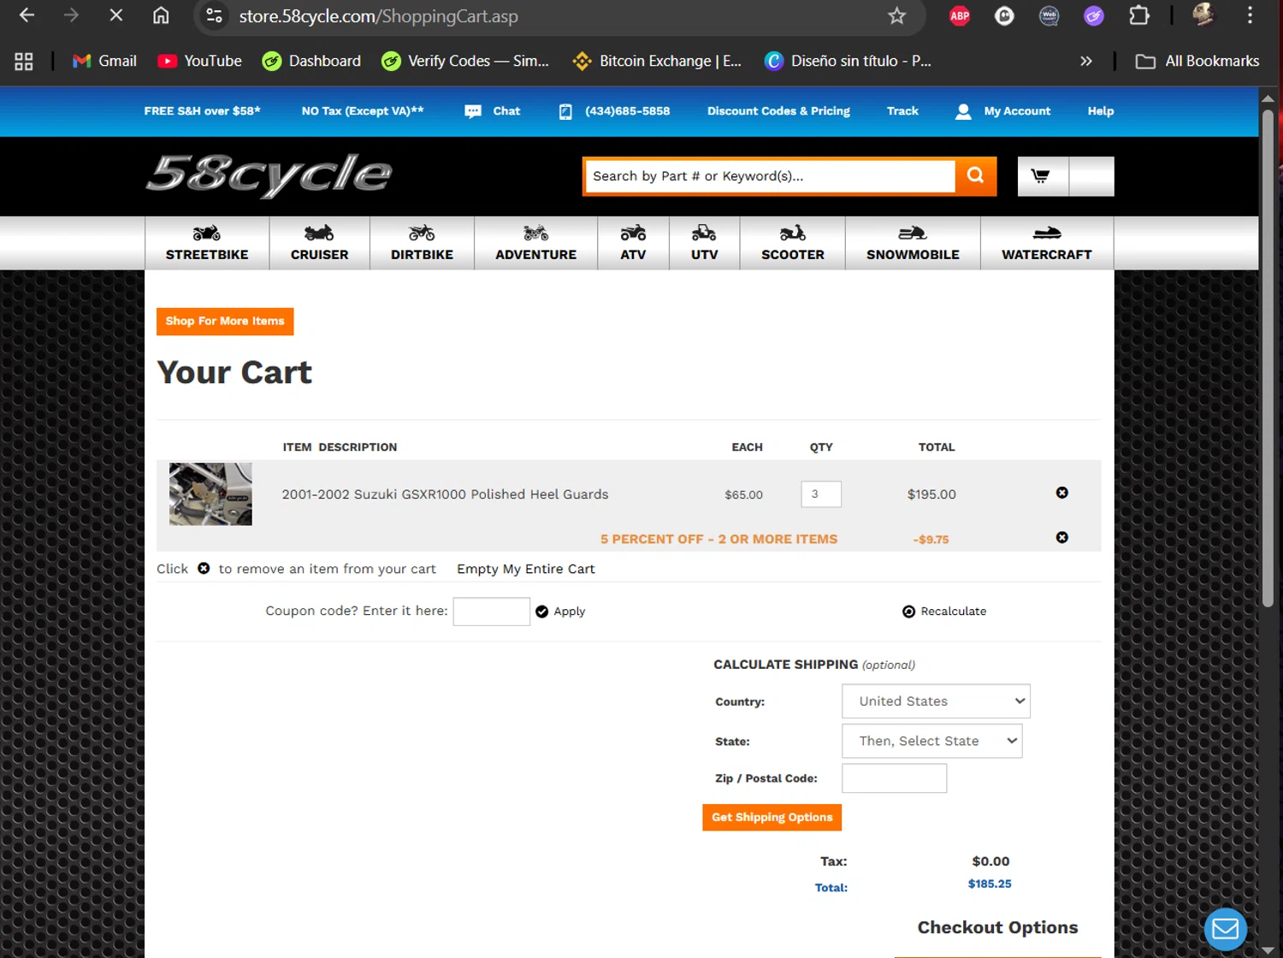
Task: Select the CRUISER category
Action: coord(320,243)
